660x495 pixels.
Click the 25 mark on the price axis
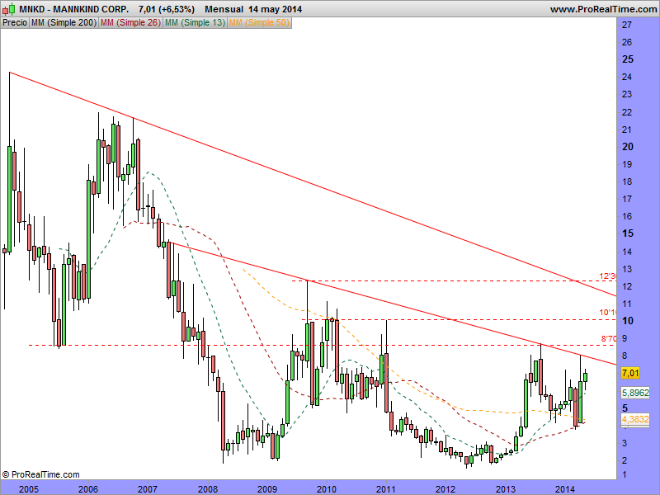(628, 59)
